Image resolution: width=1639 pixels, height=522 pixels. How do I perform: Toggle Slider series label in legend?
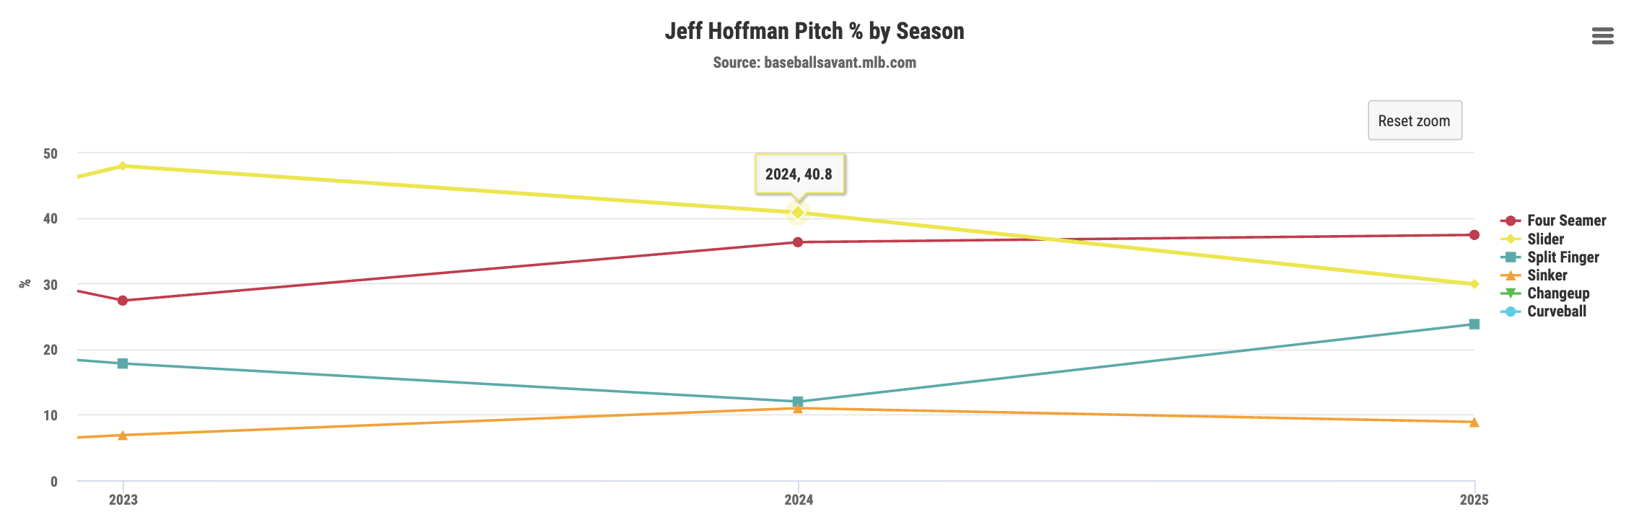[1545, 239]
